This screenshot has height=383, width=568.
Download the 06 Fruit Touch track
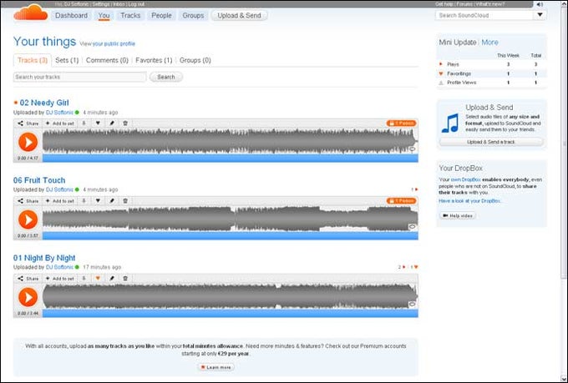(x=84, y=200)
